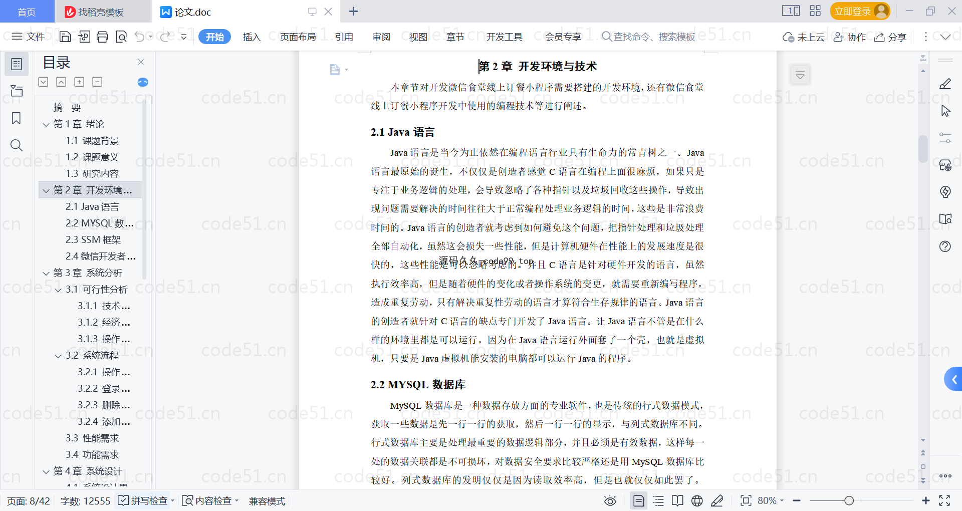962x511 pixels.
Task: Toggle writing mode pen icon status bar
Action: point(717,500)
